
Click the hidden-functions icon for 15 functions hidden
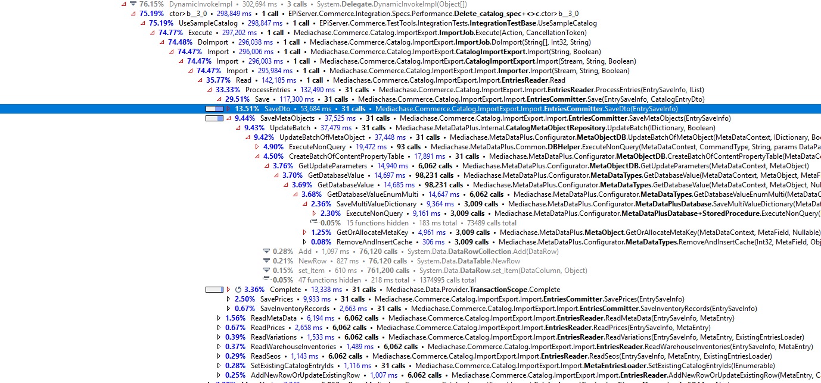point(314,223)
